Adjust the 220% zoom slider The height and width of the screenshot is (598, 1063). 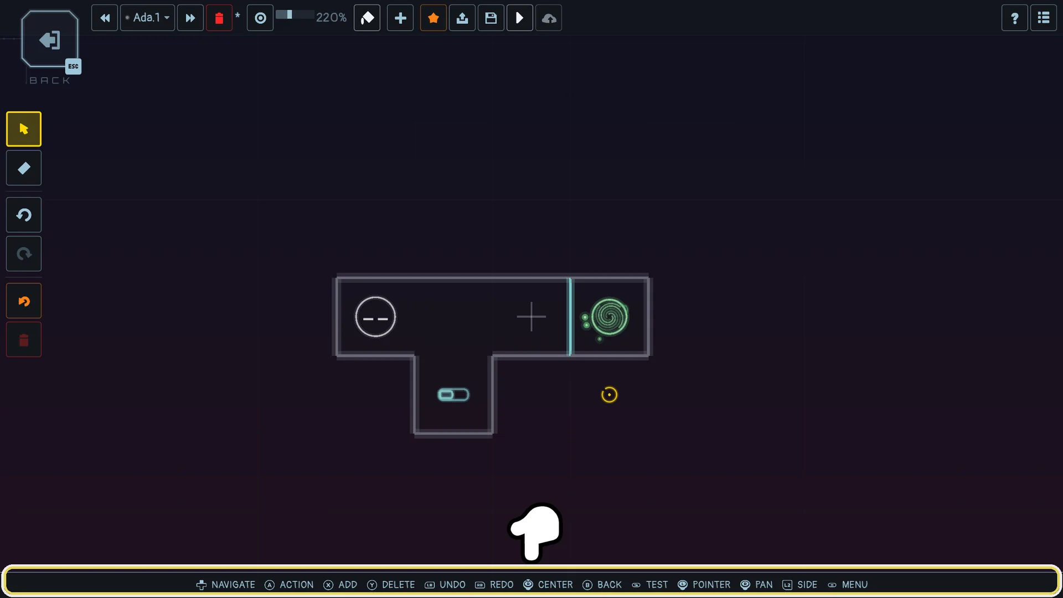295,15
